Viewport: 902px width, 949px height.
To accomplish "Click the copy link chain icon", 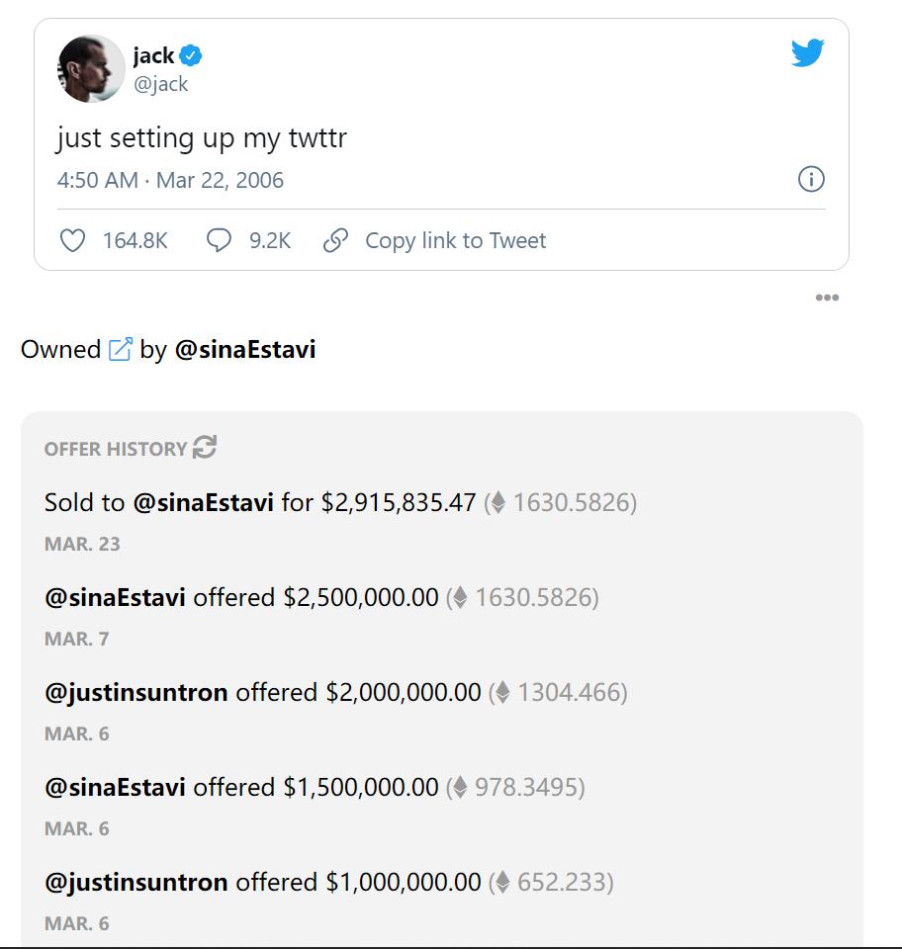I will click(336, 240).
